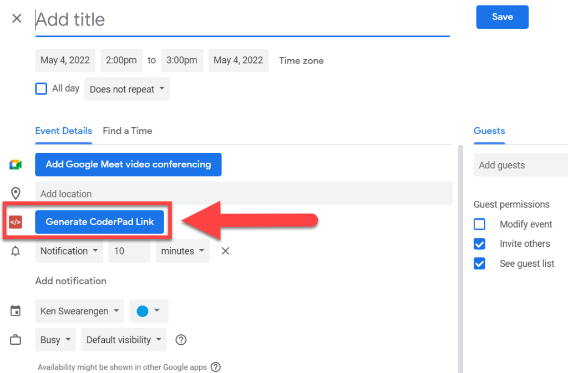
Task: Uncheck the Invite others permission
Action: [x=479, y=244]
